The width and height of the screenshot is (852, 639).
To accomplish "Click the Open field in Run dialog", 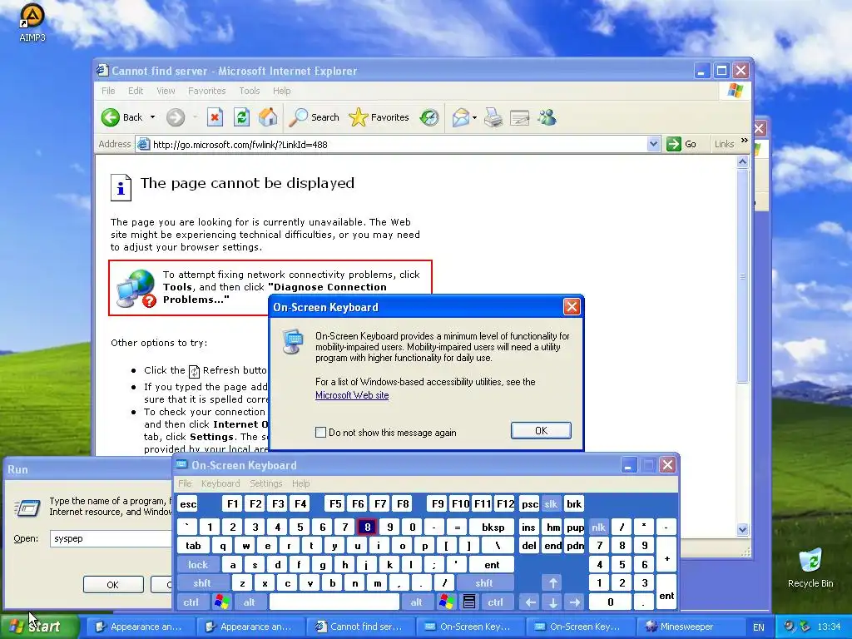I will [x=111, y=538].
